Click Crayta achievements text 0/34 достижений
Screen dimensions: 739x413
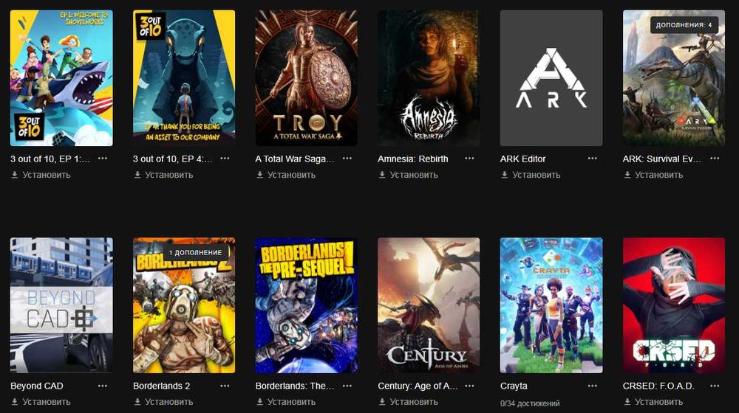pyautogui.click(x=530, y=403)
